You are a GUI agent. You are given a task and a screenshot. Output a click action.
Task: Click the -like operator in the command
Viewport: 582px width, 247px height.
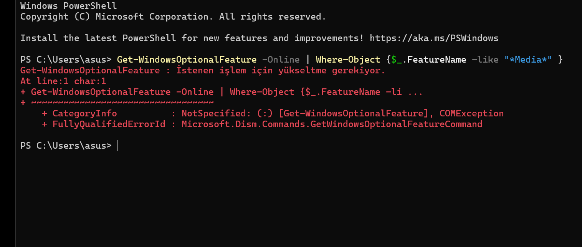point(485,60)
